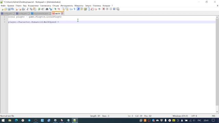Click Normal text file status label
The height and width of the screenshot is (123, 219).
click(7, 116)
